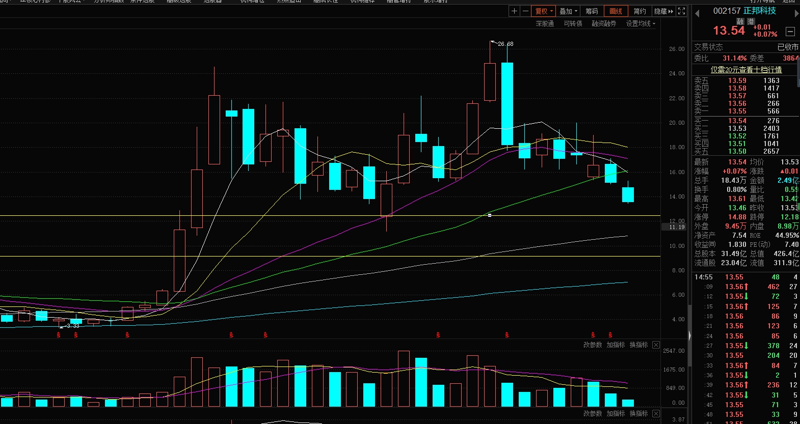
Task: Close the bottom indicator panel
Action: point(656,414)
